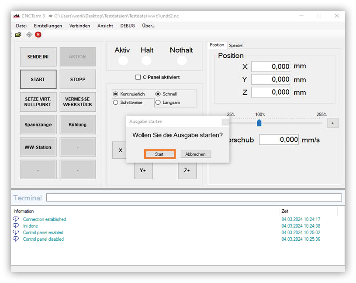Toggle the Spannzange button
The image size is (356, 283).
click(x=38, y=125)
